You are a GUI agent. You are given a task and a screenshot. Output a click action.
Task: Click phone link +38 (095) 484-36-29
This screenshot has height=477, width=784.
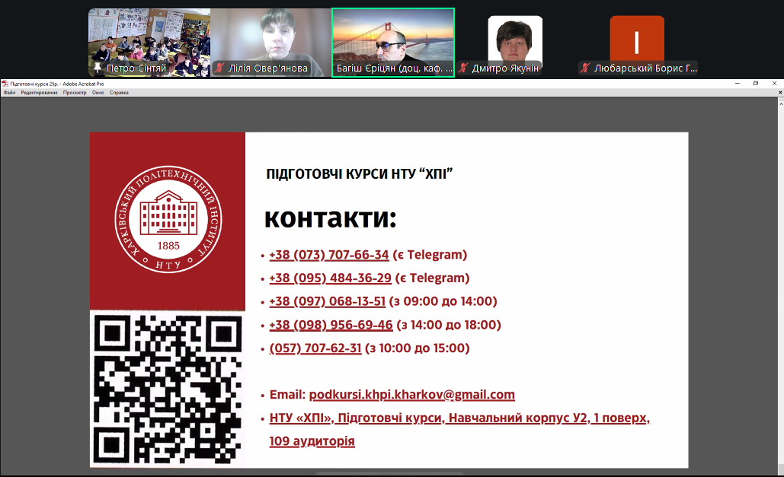(x=330, y=278)
